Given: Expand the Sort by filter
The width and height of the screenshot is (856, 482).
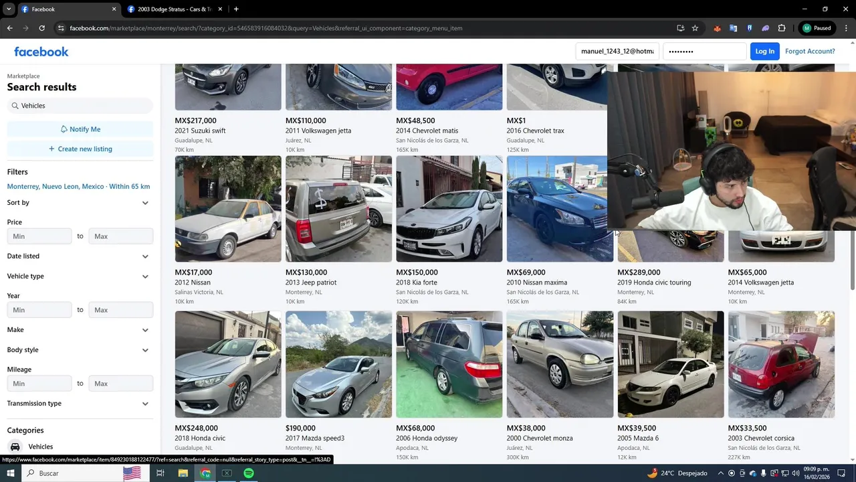Looking at the screenshot, I should tap(80, 203).
